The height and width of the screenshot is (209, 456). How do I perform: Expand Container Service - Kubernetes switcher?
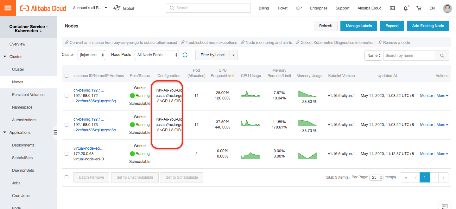click(x=28, y=29)
